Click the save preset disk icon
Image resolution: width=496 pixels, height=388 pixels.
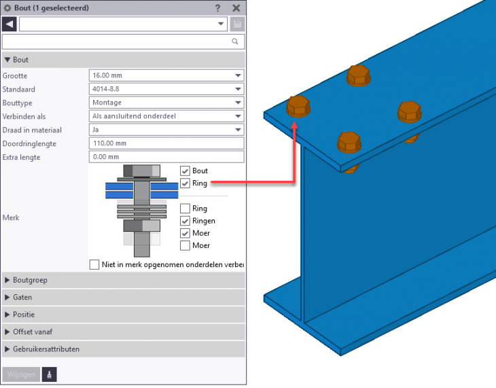(237, 24)
